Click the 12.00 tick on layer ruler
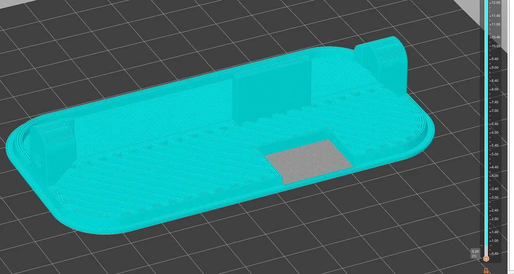The image size is (514, 274). click(496, 3)
